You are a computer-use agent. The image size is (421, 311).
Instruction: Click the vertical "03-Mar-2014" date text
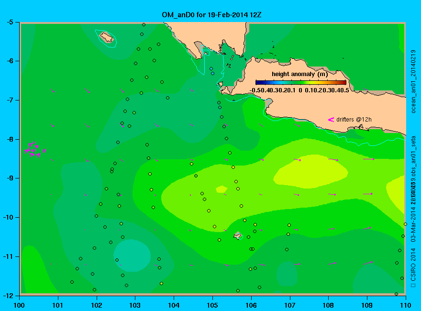413,224
